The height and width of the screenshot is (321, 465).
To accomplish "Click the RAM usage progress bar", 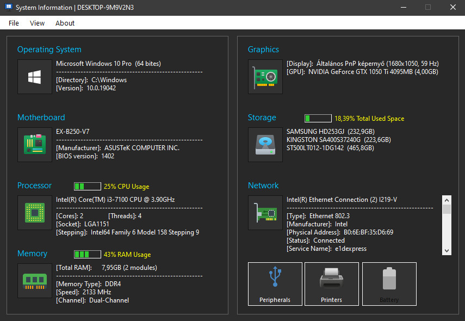I will coord(88,254).
